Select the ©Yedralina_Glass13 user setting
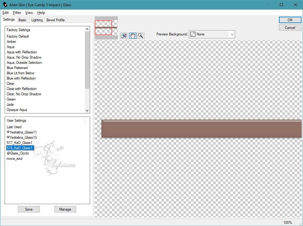303x226 pixels. pos(22,137)
